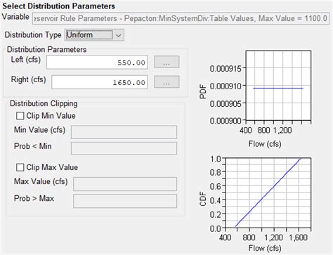The width and height of the screenshot is (333, 255).
Task: Click the Prob < Min field
Action: 124,148
